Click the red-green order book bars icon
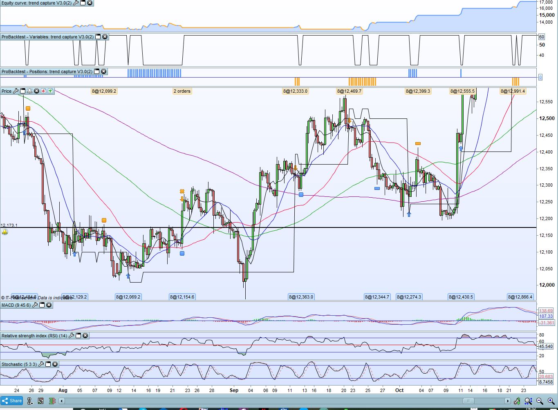 [52, 401]
